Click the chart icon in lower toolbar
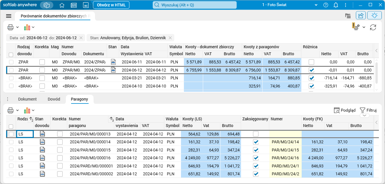 (27, 110)
